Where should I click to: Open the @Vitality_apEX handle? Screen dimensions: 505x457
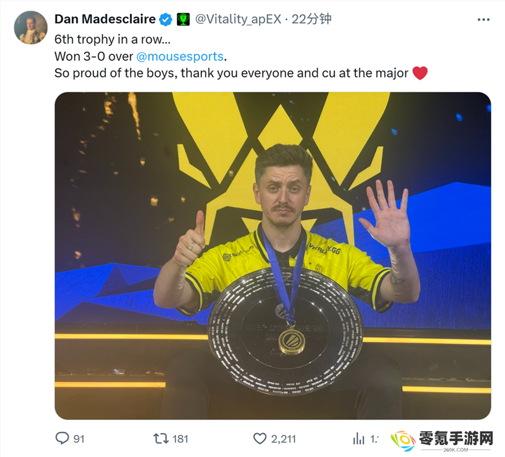click(239, 20)
